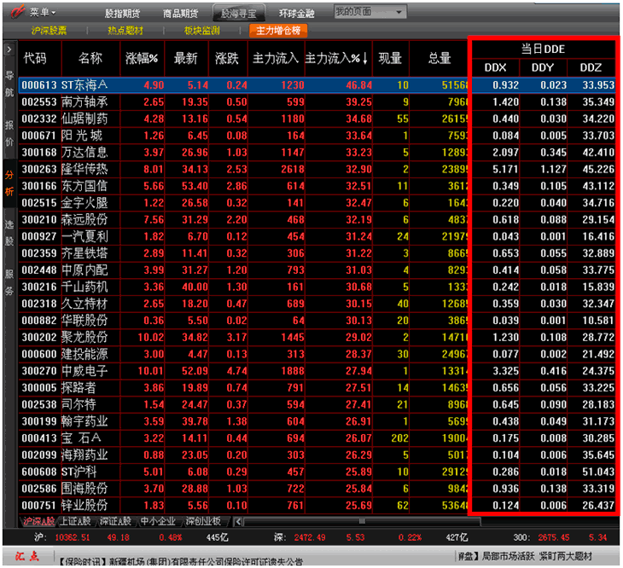
Task: Select 板块监测 sub-tab
Action: [x=202, y=31]
